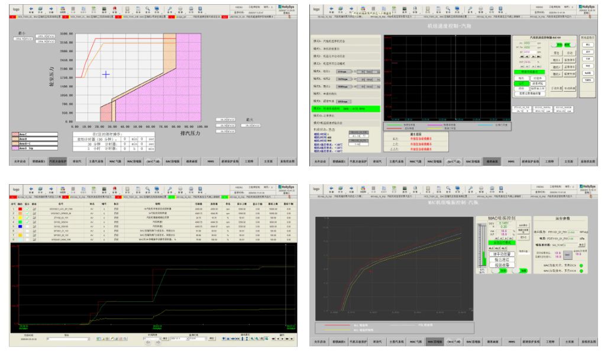Uncheck the display checkbox for trend row 4 (green)
This screenshot has height=357, width=614.
[27, 222]
